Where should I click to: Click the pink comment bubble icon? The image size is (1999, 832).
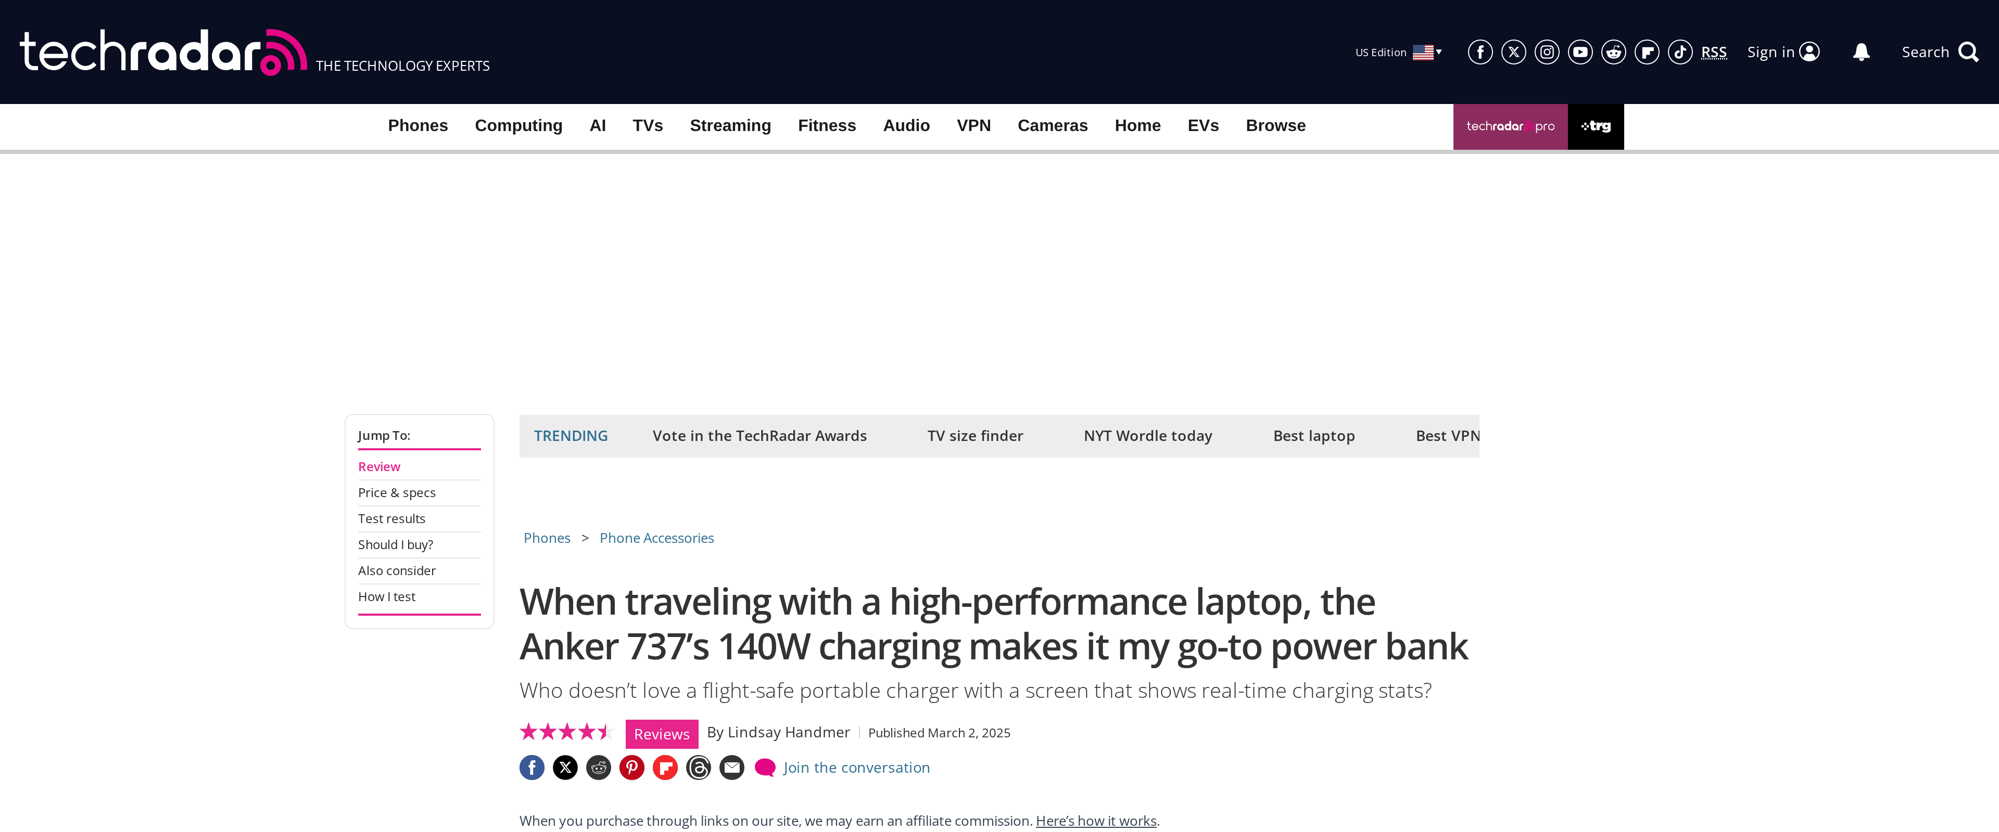[765, 768]
